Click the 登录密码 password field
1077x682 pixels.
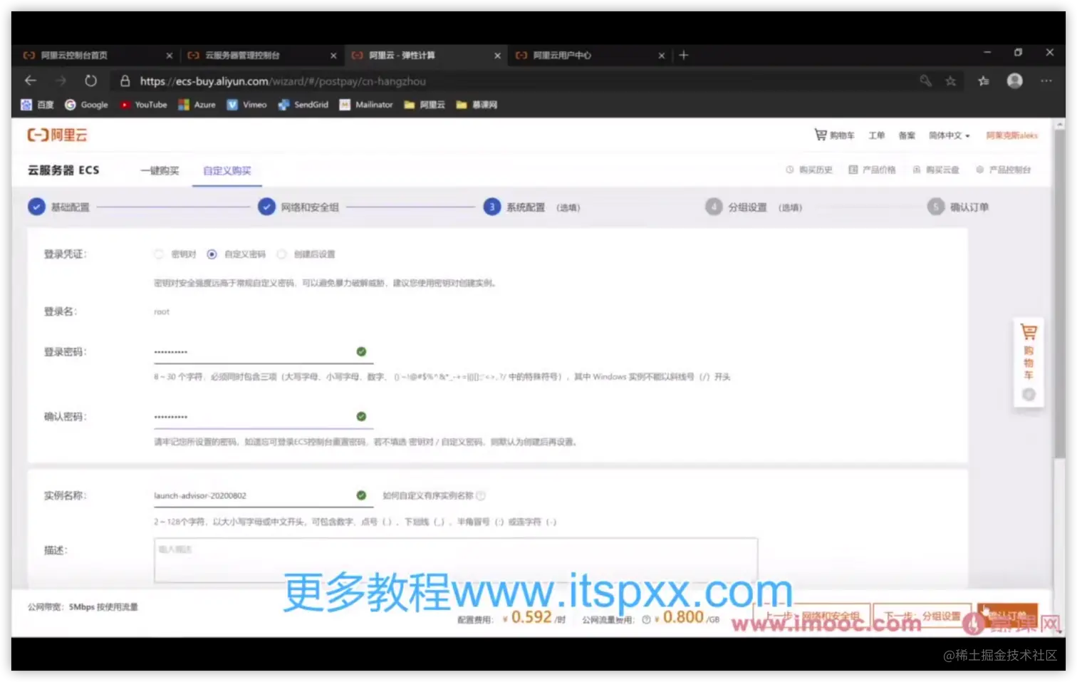264,352
